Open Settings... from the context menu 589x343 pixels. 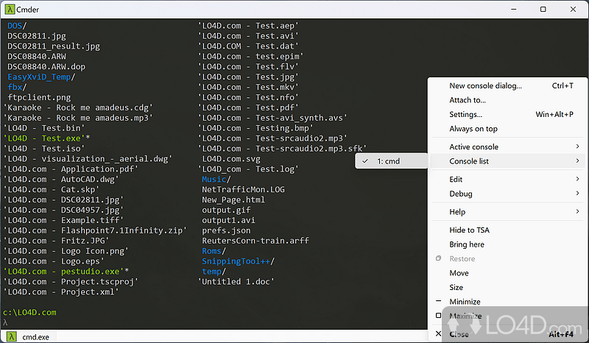click(x=508, y=114)
